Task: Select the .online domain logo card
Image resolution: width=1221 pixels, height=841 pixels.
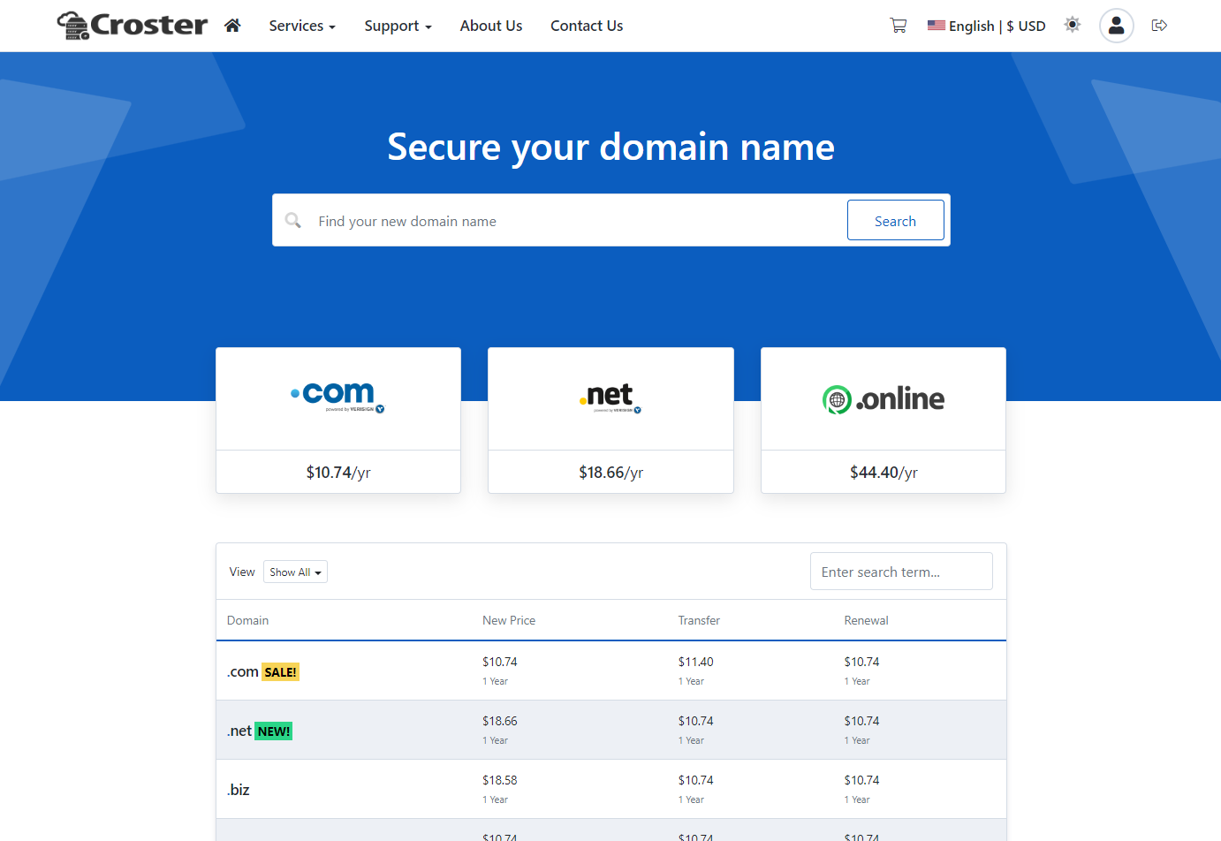Action: (884, 399)
